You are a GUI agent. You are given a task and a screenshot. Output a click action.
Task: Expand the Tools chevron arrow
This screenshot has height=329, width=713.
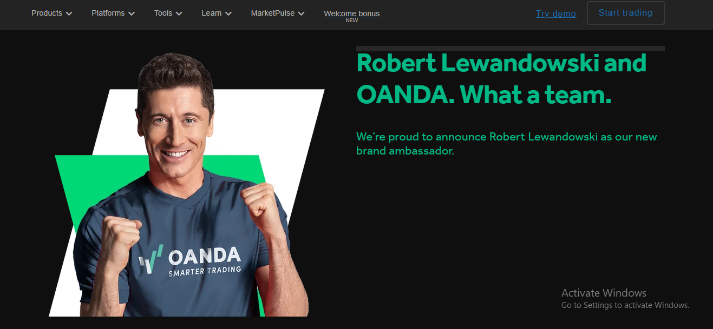coord(179,14)
